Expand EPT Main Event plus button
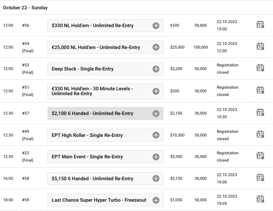 (x=156, y=157)
